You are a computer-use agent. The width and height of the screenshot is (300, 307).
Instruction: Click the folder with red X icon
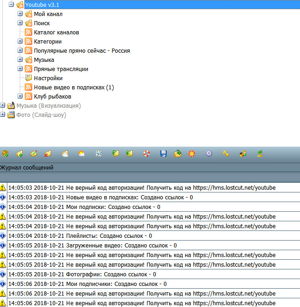click(x=47, y=154)
